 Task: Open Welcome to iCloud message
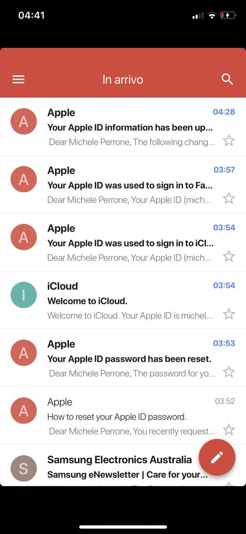[x=123, y=300]
